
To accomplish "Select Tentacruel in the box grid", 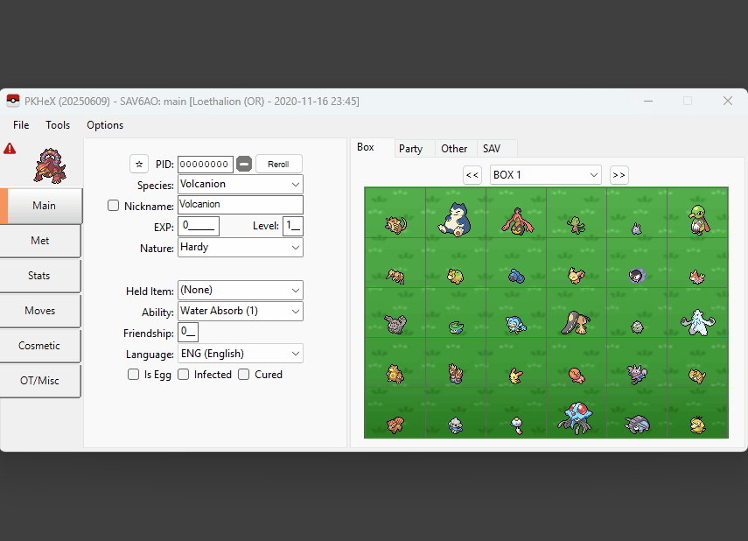I will pyautogui.click(x=577, y=412).
